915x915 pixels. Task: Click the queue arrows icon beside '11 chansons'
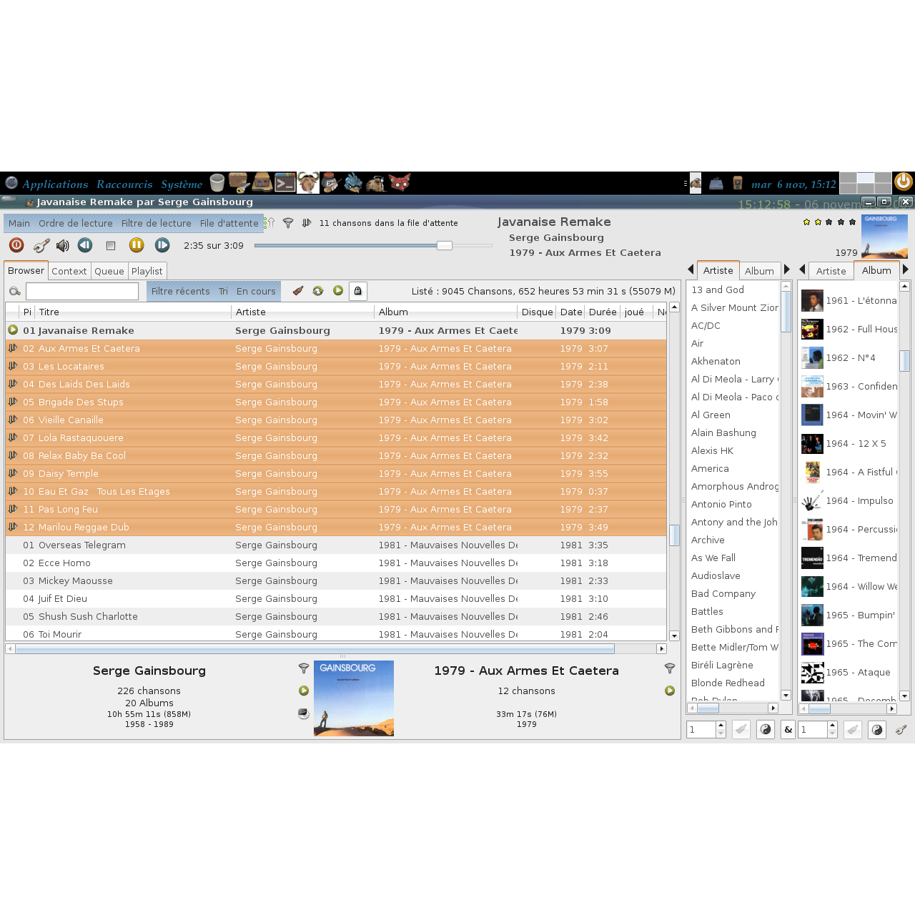pyautogui.click(x=307, y=223)
